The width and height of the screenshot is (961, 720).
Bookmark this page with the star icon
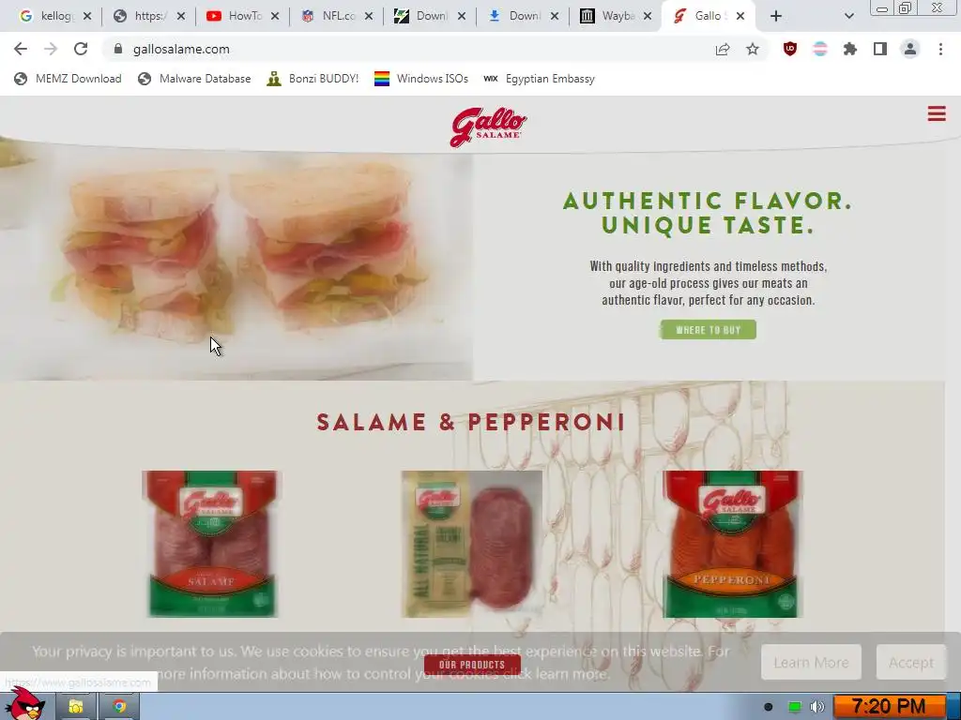click(753, 49)
